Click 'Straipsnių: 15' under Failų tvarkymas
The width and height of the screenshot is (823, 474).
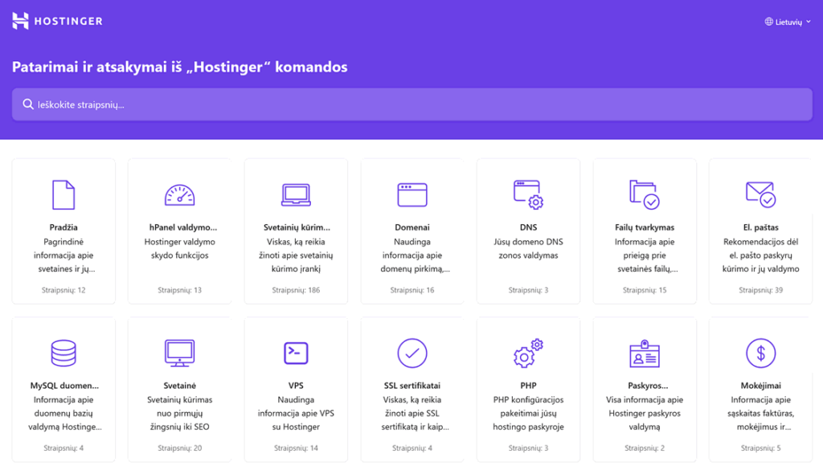click(645, 290)
